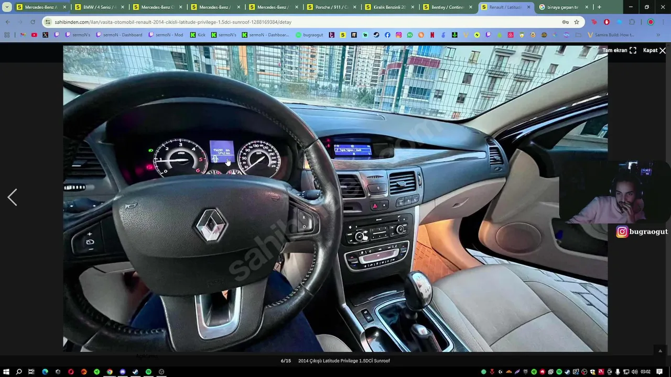Viewport: 671px width, 377px height.
Task: Open the Steam bookmark icon
Action: pyautogui.click(x=376, y=35)
